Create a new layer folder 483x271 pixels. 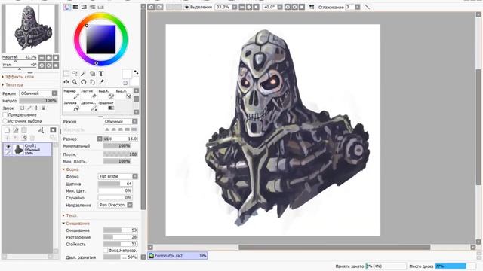point(24,130)
